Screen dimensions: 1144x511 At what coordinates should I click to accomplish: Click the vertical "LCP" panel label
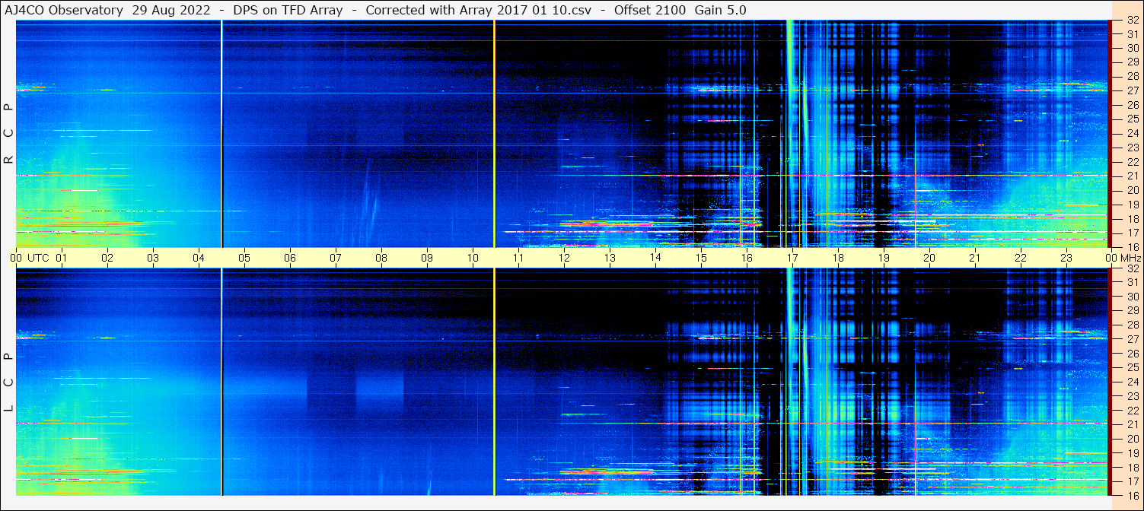click(x=9, y=382)
